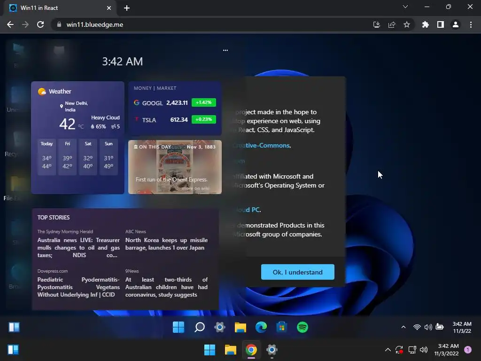481x361 pixels.
Task: Open the Win11 React widgets panel icon
Action: coord(14,327)
